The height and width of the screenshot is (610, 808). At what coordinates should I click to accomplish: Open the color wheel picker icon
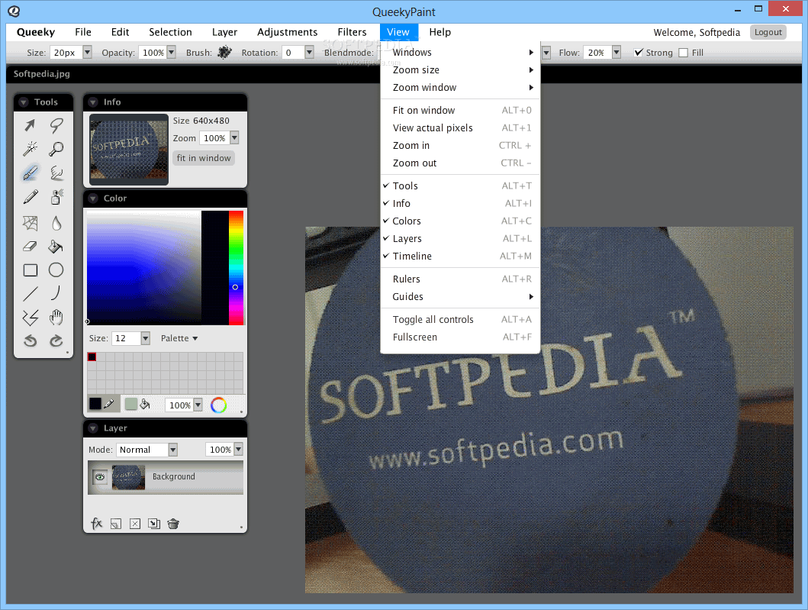pyautogui.click(x=218, y=405)
